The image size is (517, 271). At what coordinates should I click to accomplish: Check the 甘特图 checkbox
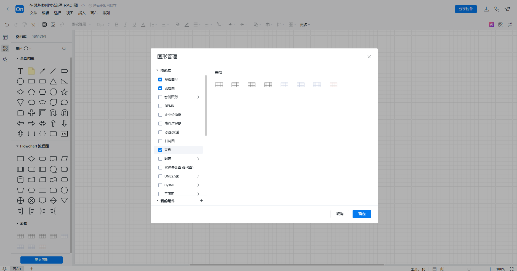click(x=160, y=141)
